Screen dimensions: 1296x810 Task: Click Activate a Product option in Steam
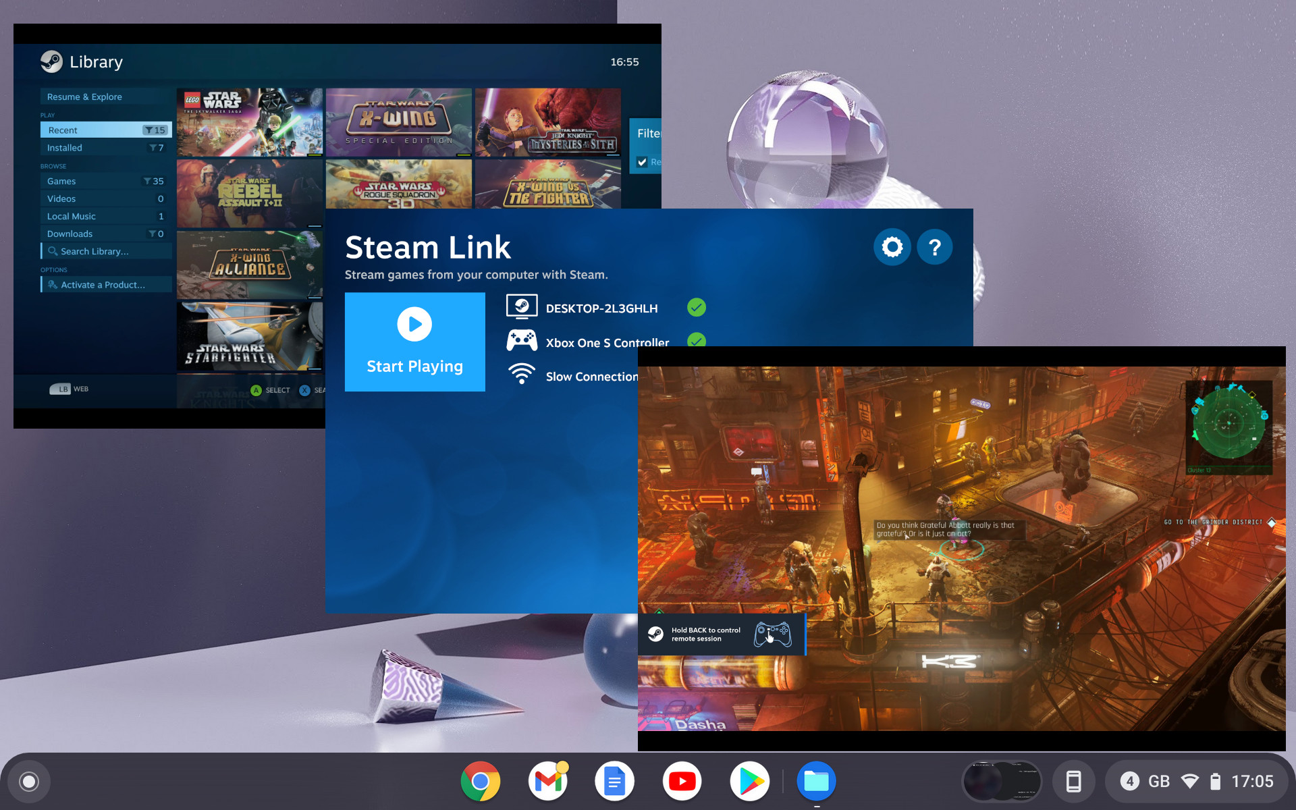103,283
